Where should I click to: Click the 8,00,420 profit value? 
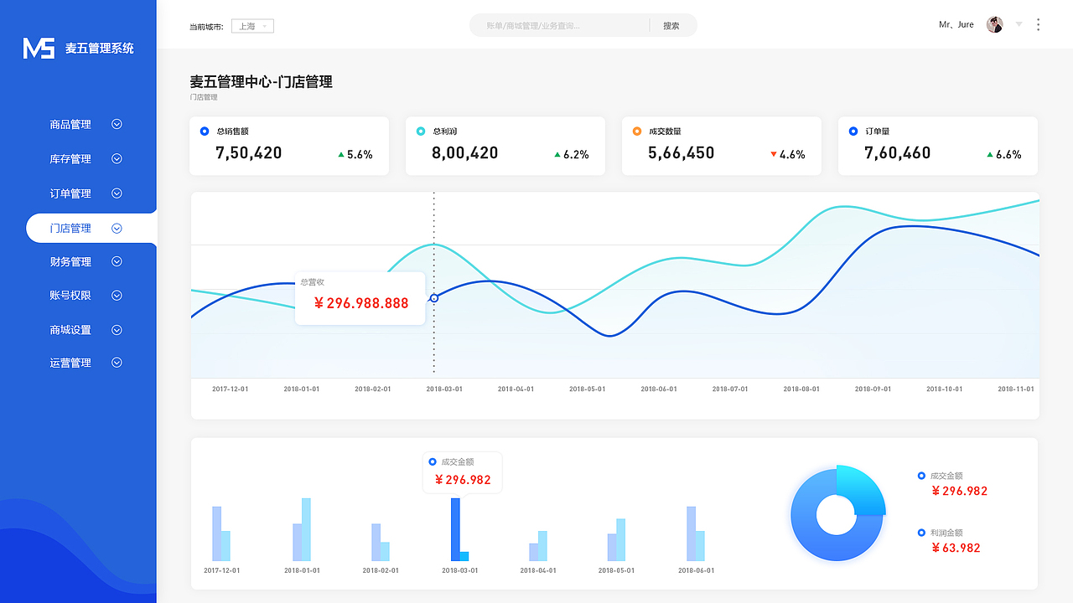pos(465,153)
